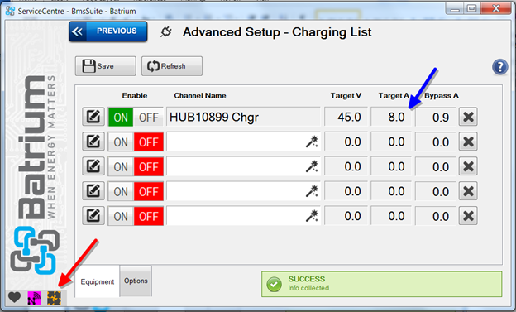The height and width of the screenshot is (312, 516).
Task: Click the fifth row channel name field
Action: [x=243, y=216]
